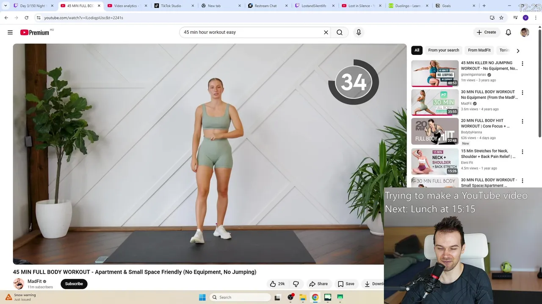Like the video (29k)
Image resolution: width=542 pixels, height=304 pixels.
[277, 284]
